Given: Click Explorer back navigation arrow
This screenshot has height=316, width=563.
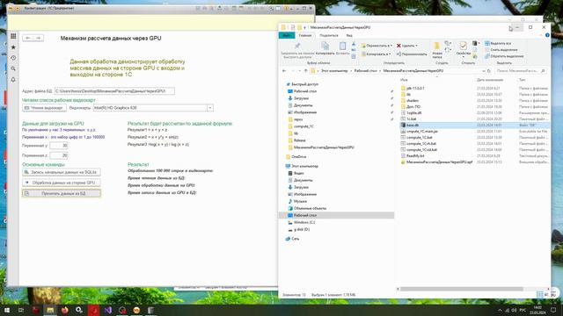Looking at the screenshot, I should pyautogui.click(x=284, y=71).
